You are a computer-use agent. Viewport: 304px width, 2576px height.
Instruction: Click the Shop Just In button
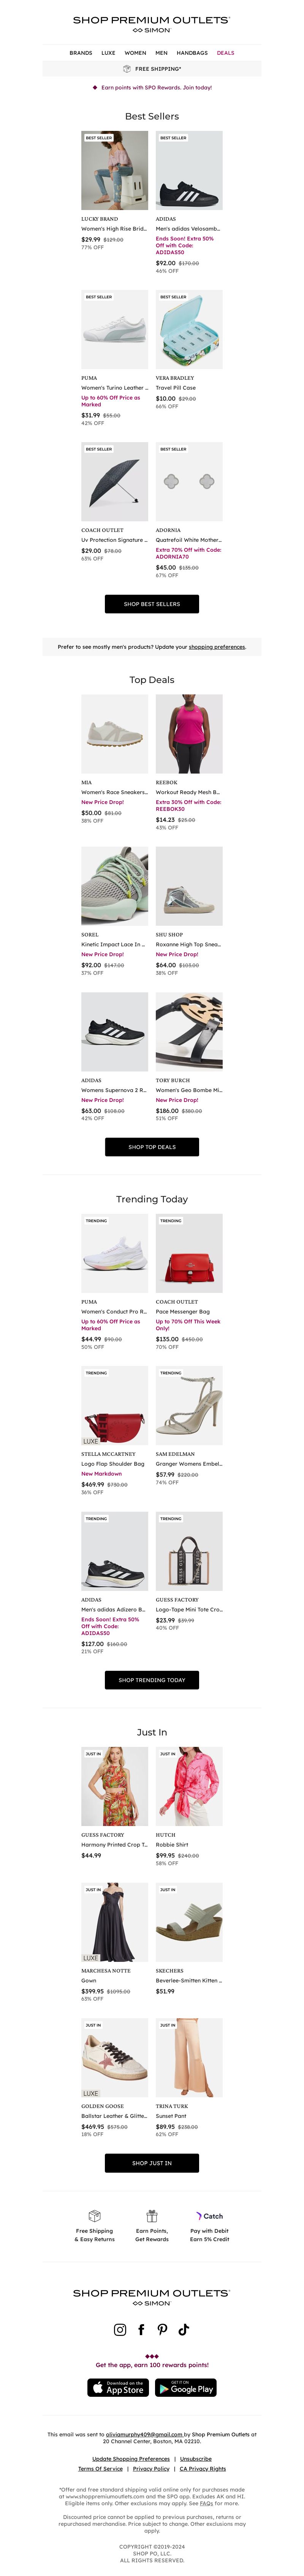[152, 2135]
